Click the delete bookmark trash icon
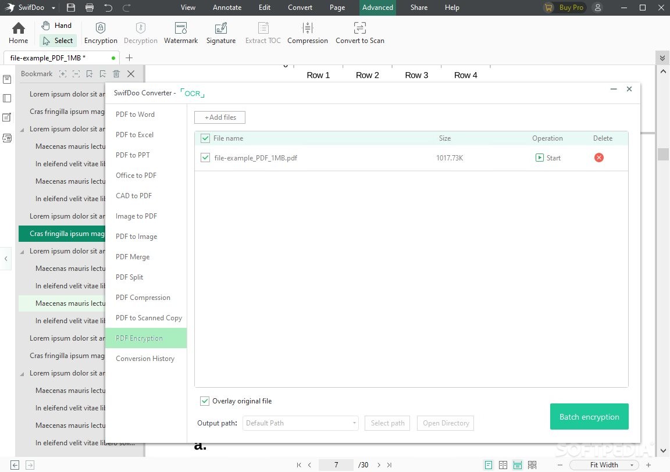 click(116, 74)
